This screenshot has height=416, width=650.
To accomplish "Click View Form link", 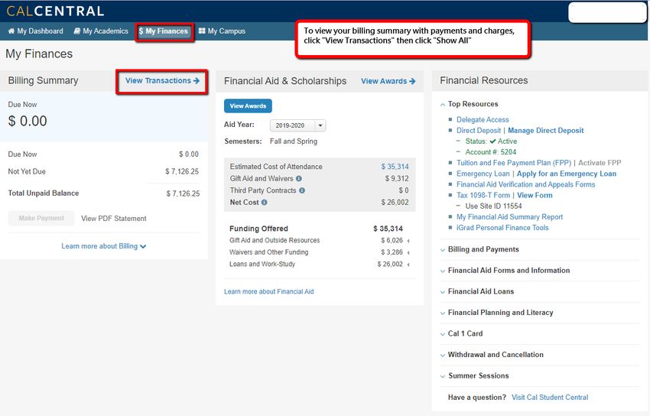I will pyautogui.click(x=535, y=195).
